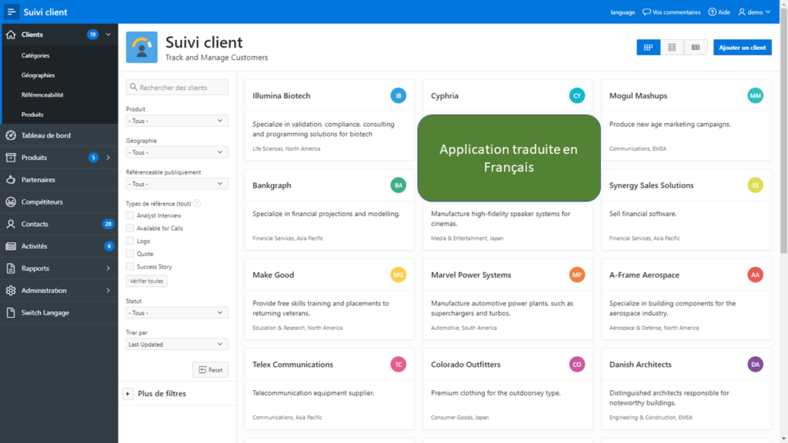Image resolution: width=788 pixels, height=443 pixels.
Task: Open the Référenceabilité submenu item
Action: point(42,95)
